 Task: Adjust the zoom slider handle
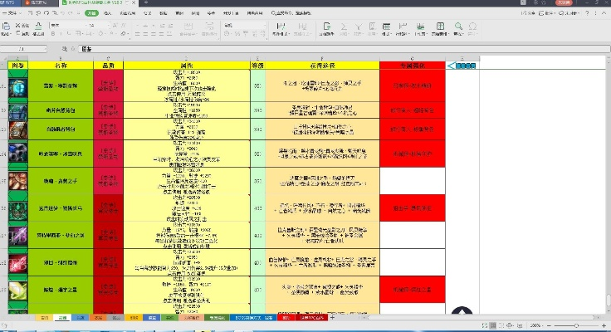pos(576,325)
